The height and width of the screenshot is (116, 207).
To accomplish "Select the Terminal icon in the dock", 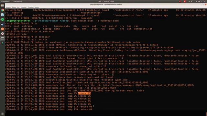I will 2,38.
